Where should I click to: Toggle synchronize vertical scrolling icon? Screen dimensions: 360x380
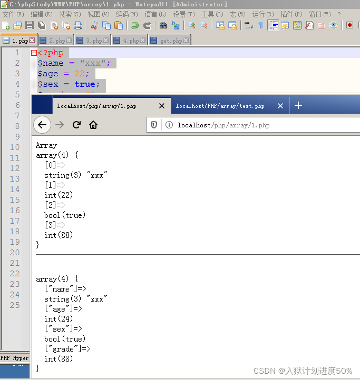point(220,25)
